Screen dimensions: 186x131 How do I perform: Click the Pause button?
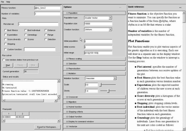(20, 65)
